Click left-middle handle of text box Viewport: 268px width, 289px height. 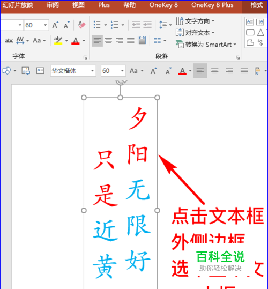click(84, 210)
